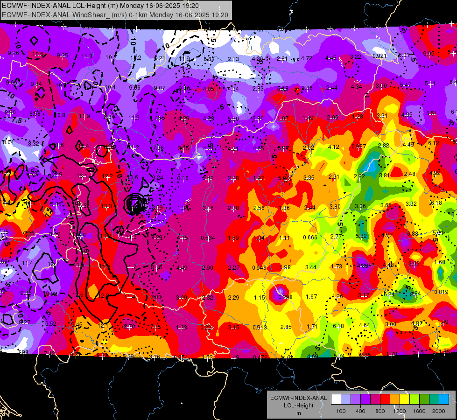Click the shear value 6.88
Screen dimensions: 457x420
coord(413,233)
